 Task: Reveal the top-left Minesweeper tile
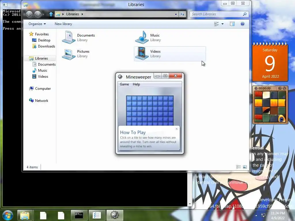(129, 98)
